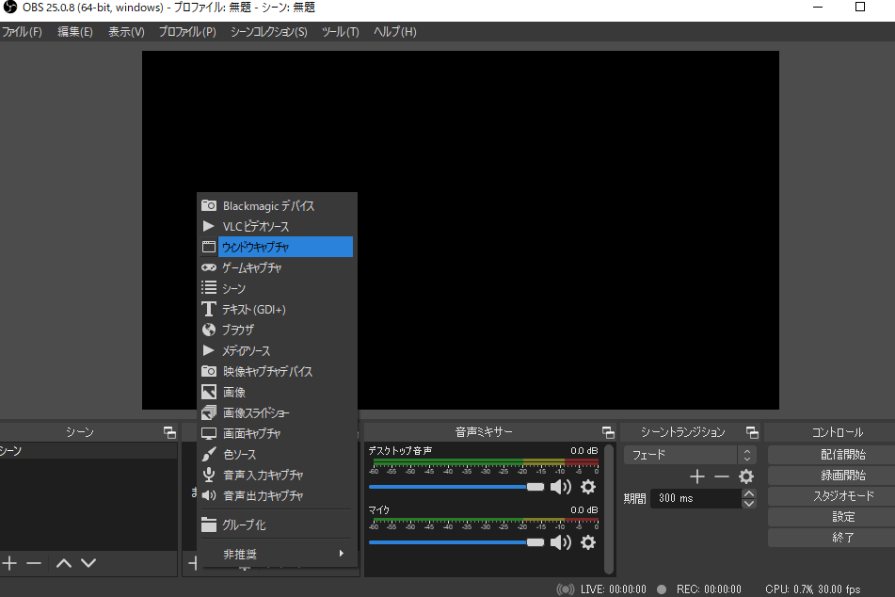This screenshot has height=597, width=895.
Task: Click the list icon beside シーン menu entry
Action: [209, 287]
